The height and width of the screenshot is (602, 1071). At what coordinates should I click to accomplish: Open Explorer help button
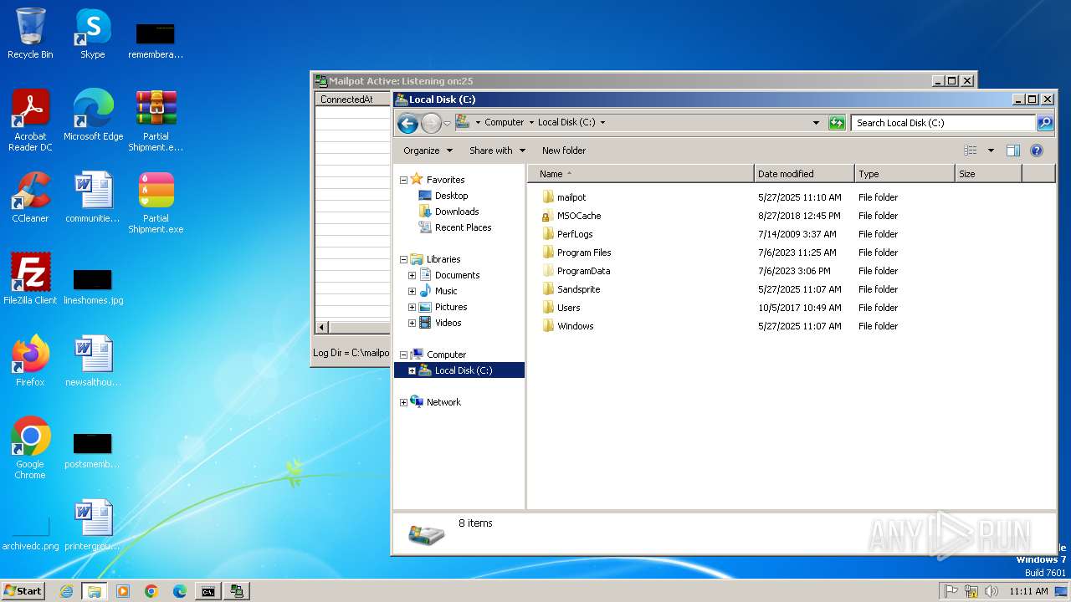click(1037, 150)
